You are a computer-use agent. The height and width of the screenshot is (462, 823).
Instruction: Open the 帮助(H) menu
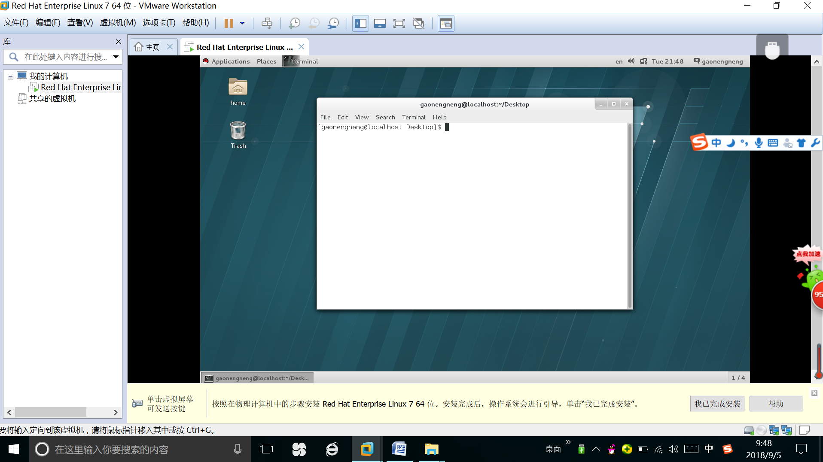tap(195, 23)
